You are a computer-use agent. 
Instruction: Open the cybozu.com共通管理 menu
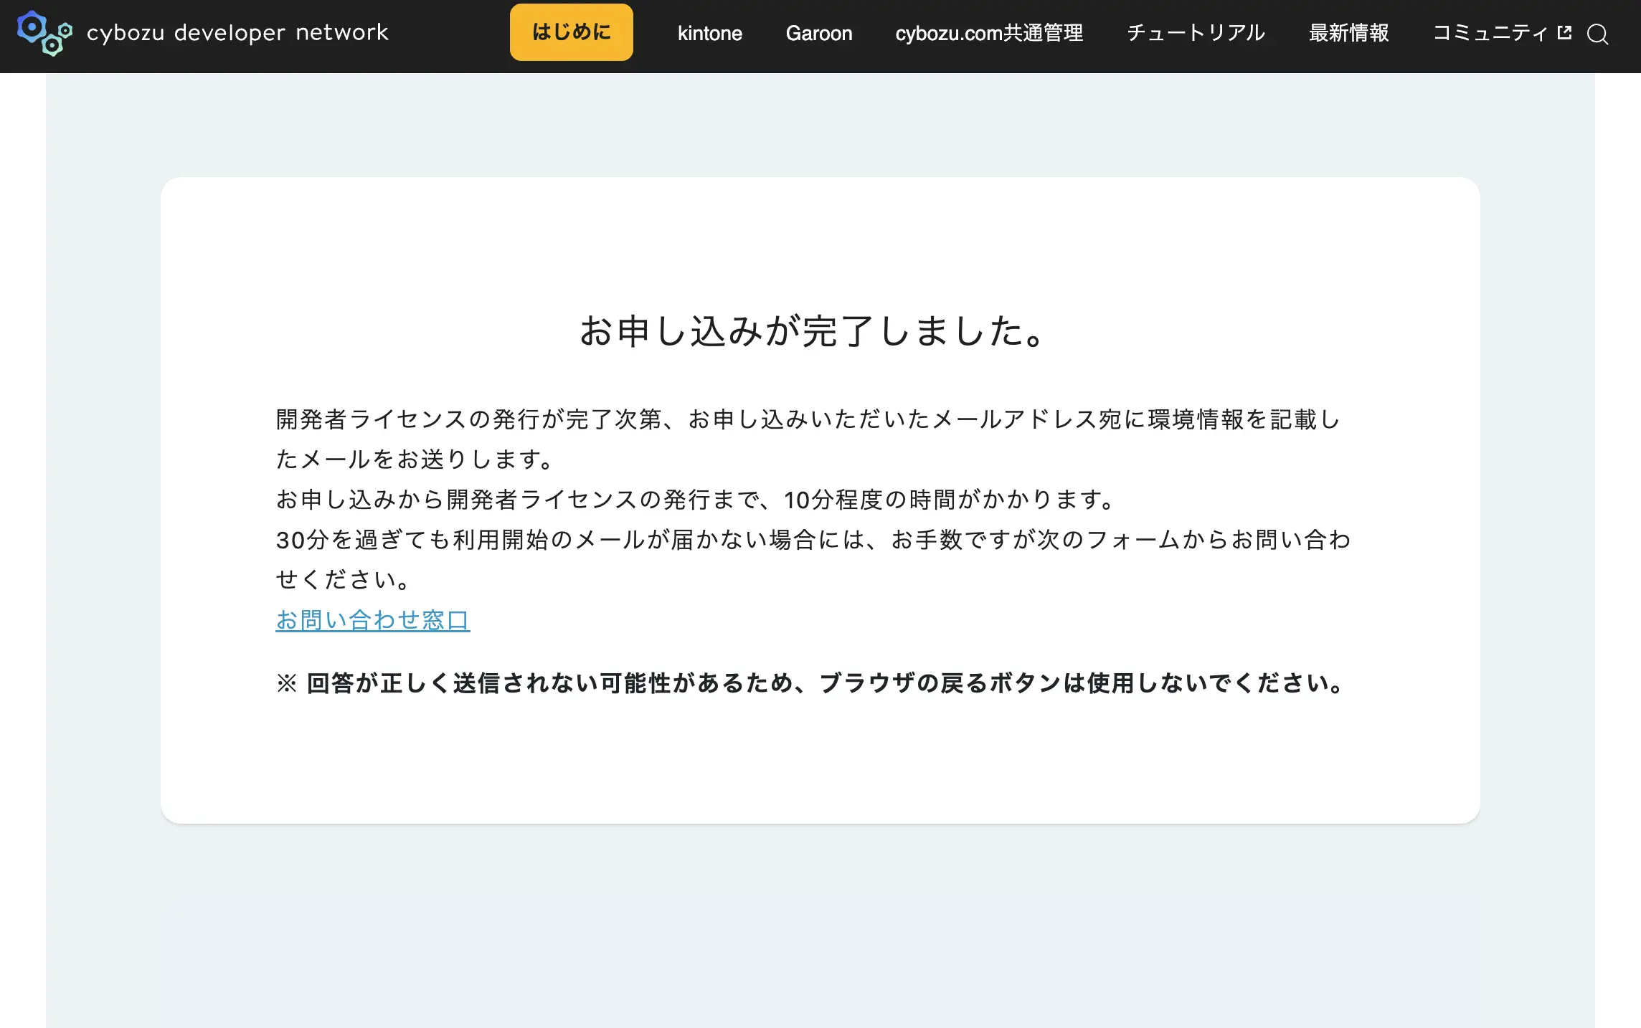pos(988,33)
